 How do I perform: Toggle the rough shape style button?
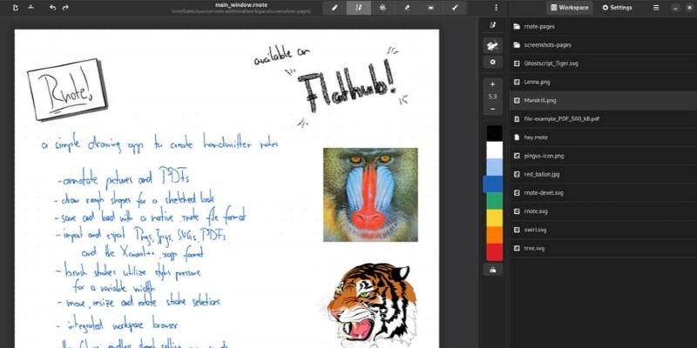[x=493, y=44]
